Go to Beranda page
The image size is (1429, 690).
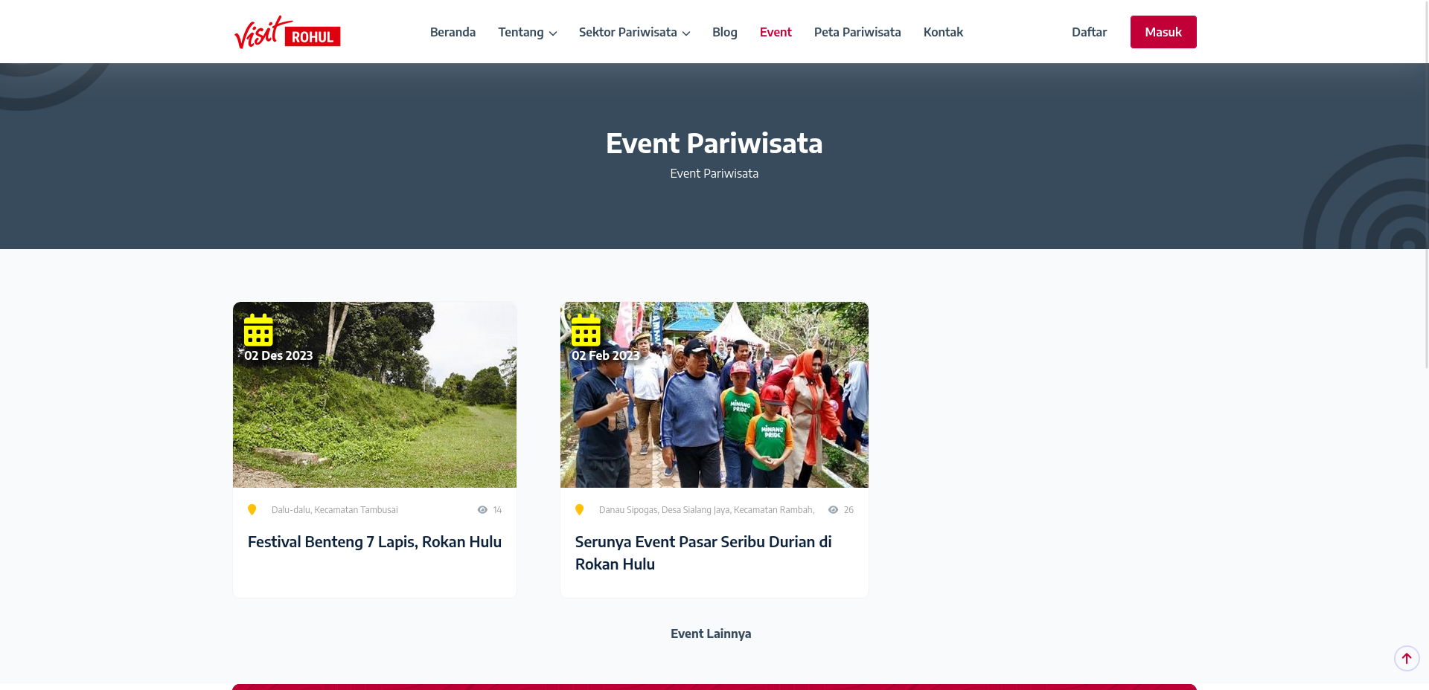453,32
